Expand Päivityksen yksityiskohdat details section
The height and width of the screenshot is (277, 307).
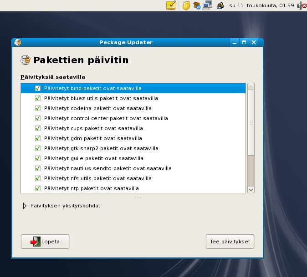[25, 206]
